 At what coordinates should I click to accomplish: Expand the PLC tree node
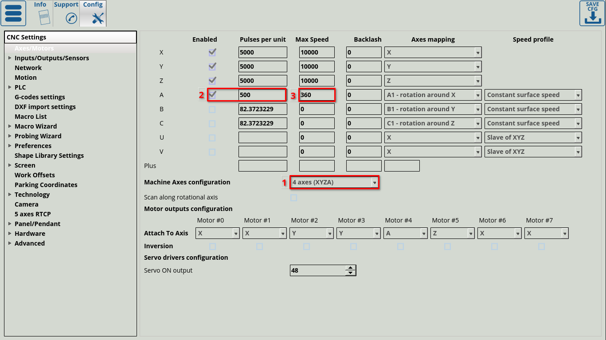(10, 87)
